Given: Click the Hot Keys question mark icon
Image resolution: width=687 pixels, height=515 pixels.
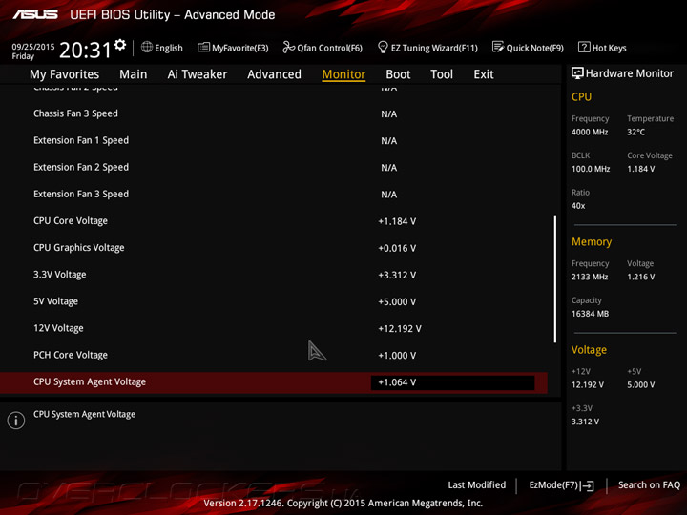Looking at the screenshot, I should pyautogui.click(x=584, y=47).
